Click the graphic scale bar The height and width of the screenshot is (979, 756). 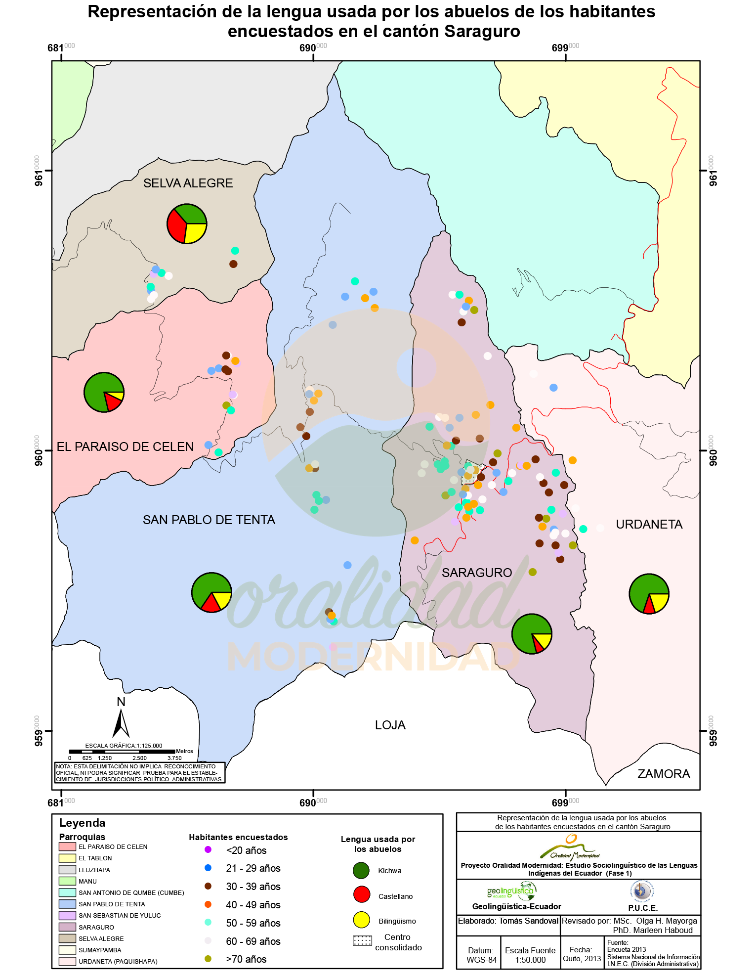[122, 752]
